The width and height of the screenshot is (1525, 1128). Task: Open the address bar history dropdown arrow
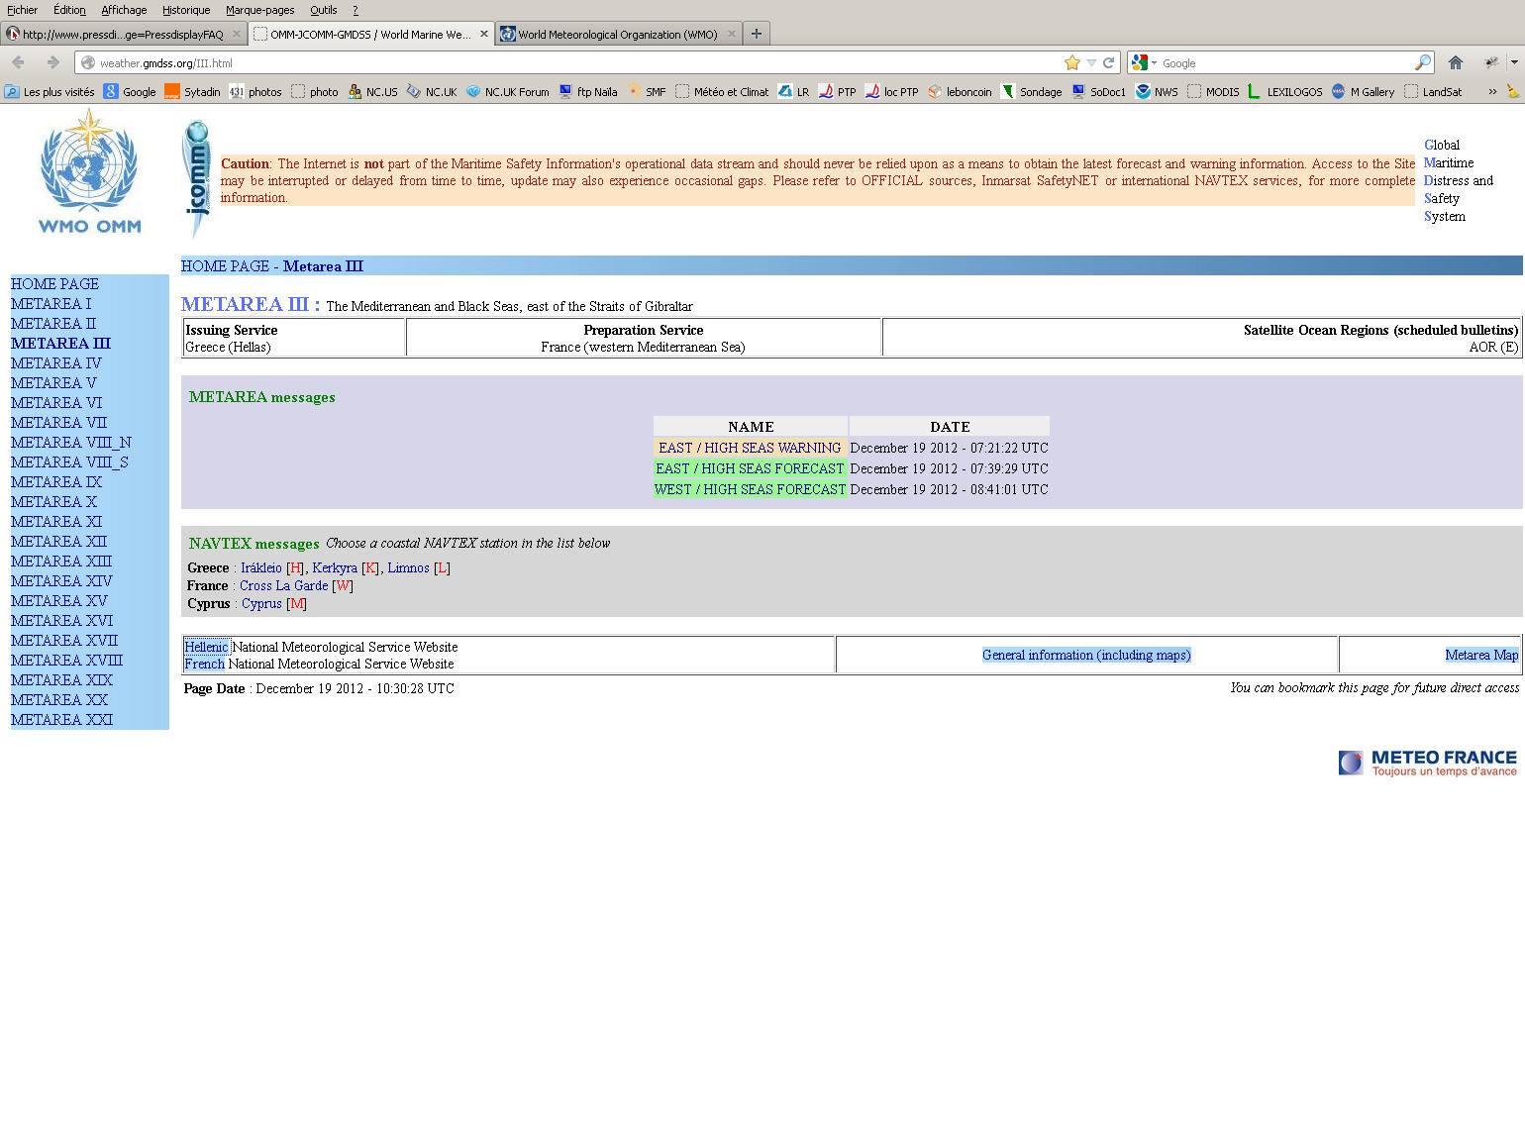(1091, 62)
